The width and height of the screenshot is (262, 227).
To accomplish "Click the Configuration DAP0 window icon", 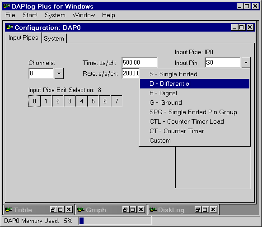I will point(9,27).
